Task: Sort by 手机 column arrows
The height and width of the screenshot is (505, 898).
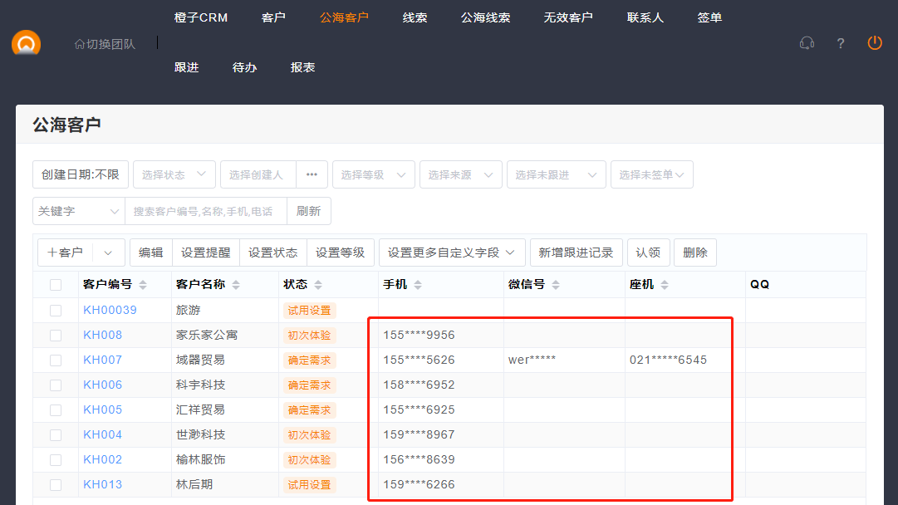Action: tap(418, 285)
